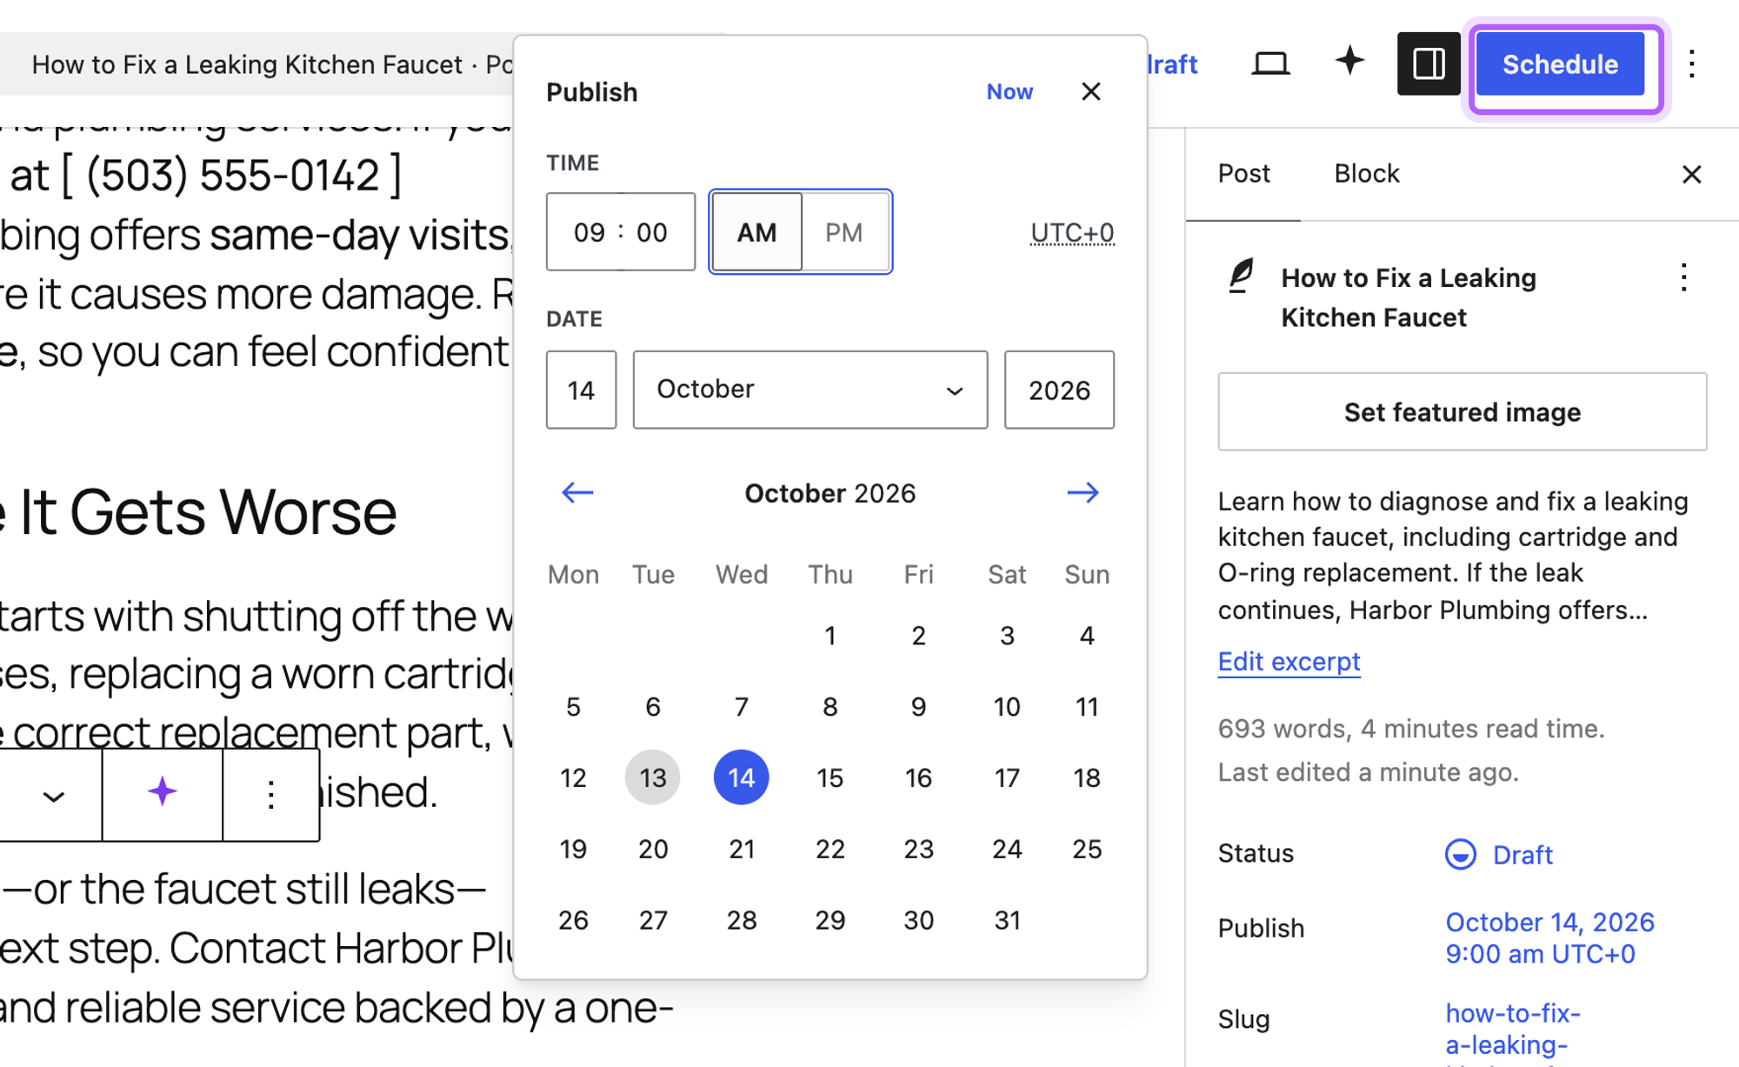Open block toolbar three-dot options
This screenshot has height=1067, width=1739.
pos(271,794)
